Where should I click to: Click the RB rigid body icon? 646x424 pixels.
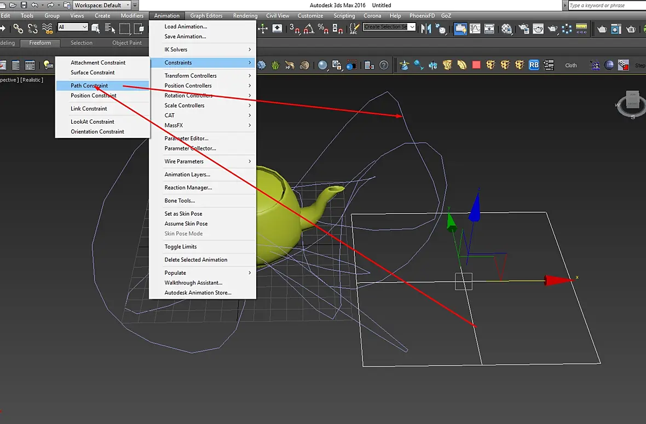[534, 65]
